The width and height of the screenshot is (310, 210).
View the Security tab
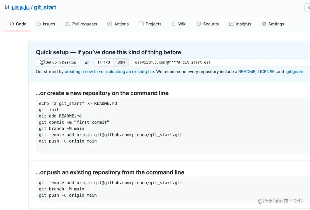coord(208,24)
